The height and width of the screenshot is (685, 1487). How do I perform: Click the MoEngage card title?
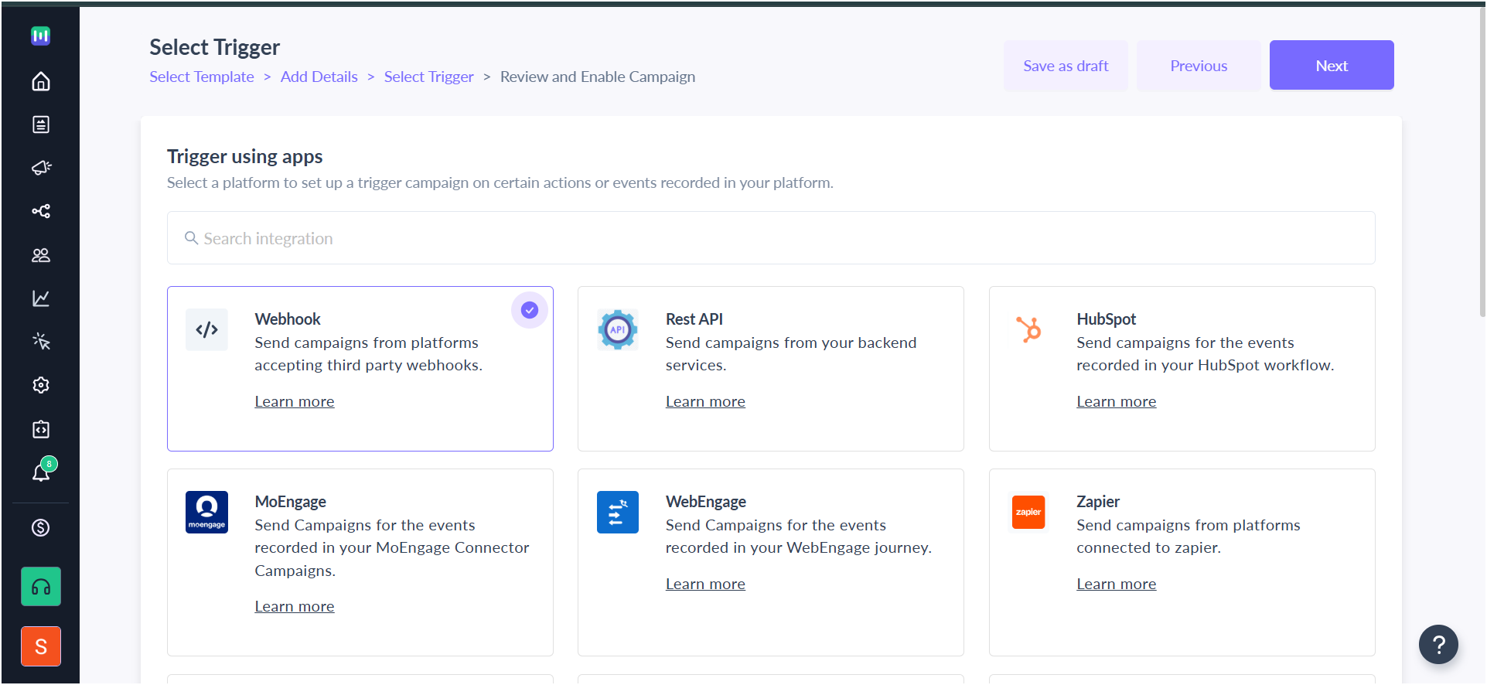pos(291,502)
